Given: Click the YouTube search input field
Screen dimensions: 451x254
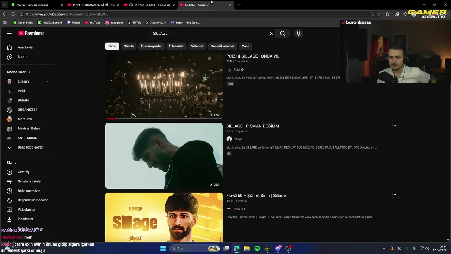Looking at the screenshot, I should (x=210, y=33).
